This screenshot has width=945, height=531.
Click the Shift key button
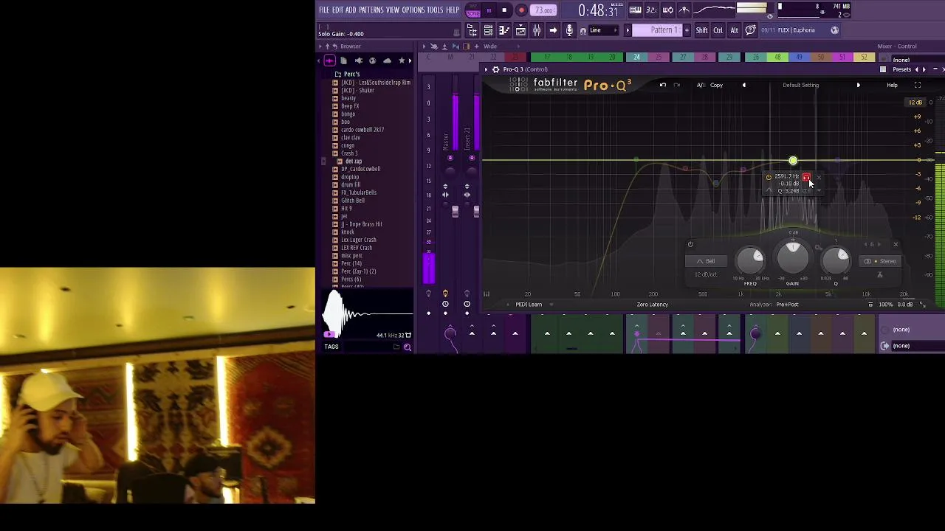coord(701,30)
